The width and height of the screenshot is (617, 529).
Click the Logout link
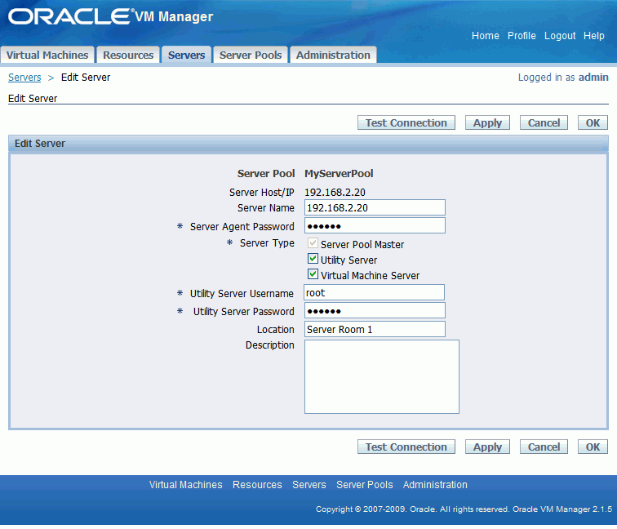[560, 36]
